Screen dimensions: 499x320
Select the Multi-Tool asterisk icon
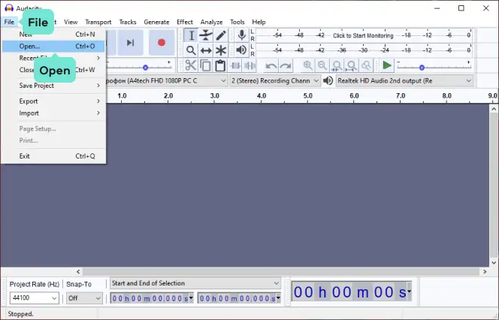point(221,50)
